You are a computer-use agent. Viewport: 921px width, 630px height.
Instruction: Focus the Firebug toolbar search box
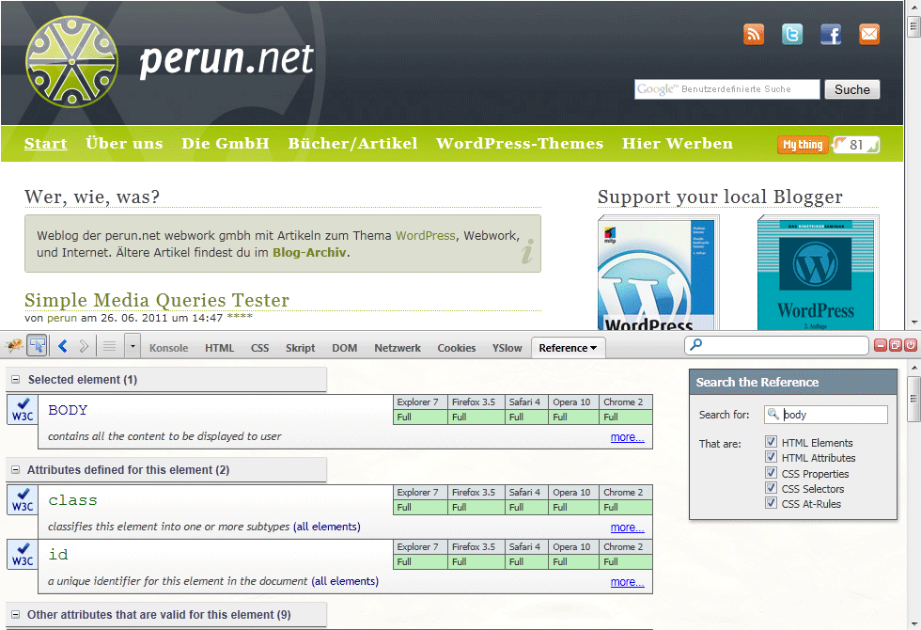point(776,345)
